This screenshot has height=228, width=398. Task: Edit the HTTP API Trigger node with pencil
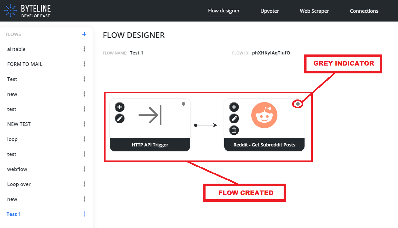[120, 118]
